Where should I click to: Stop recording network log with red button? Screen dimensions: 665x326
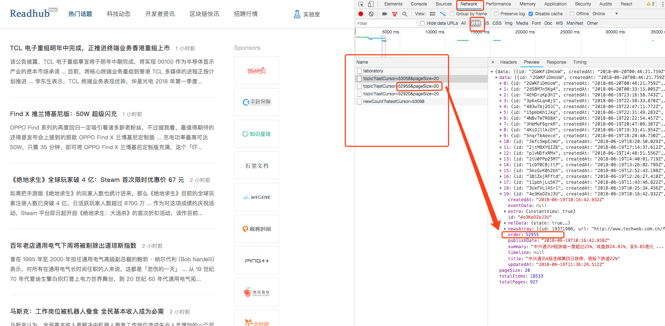point(361,14)
